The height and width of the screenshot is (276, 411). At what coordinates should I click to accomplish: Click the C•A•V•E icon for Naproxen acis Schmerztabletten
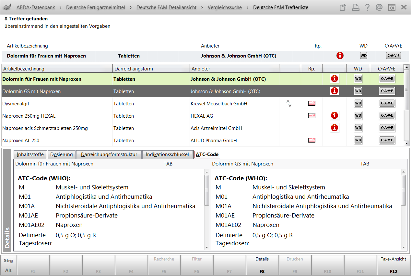click(x=387, y=128)
